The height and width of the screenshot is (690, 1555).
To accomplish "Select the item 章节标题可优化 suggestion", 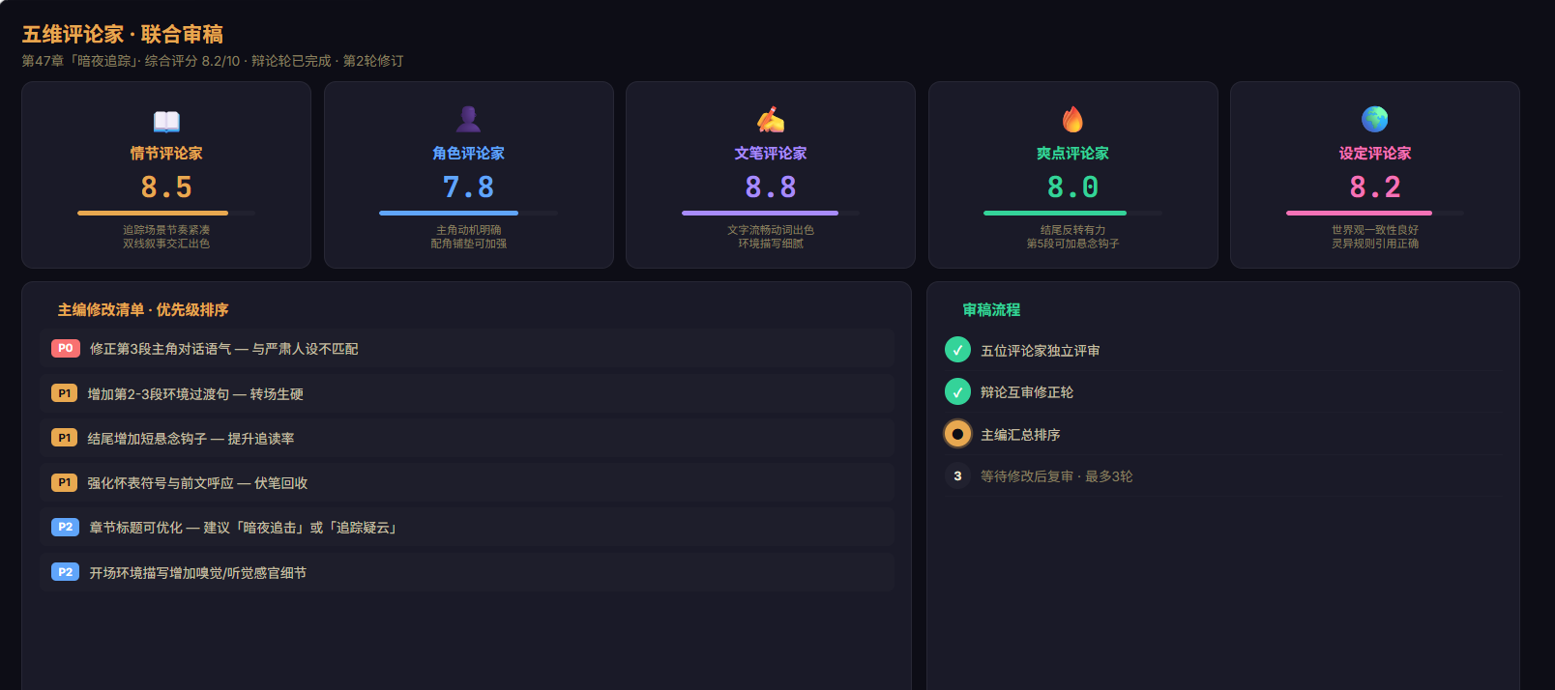I will pyautogui.click(x=468, y=527).
